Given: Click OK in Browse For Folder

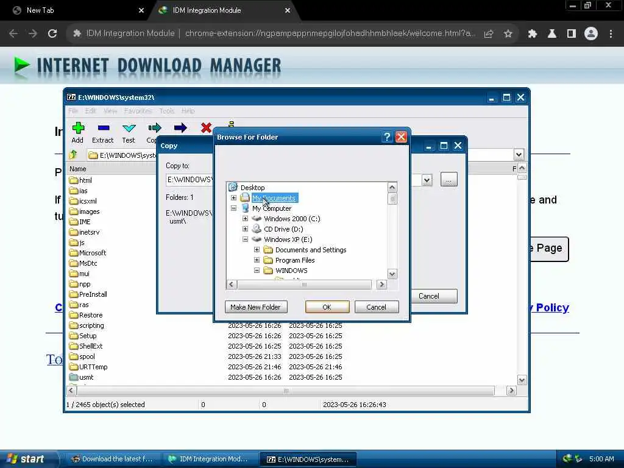Looking at the screenshot, I should (x=327, y=307).
